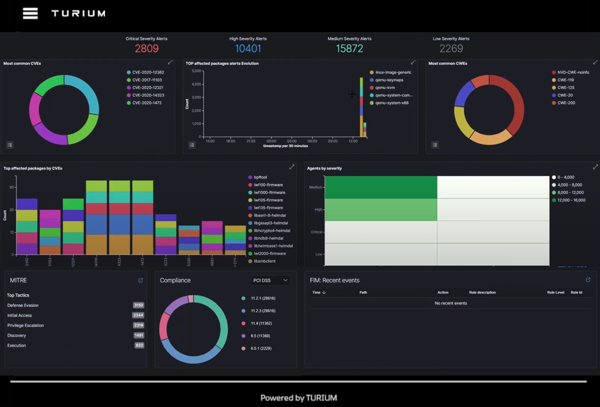Expand the Most common CVEs panel
Screen dimensions: 600x407
(170, 63)
